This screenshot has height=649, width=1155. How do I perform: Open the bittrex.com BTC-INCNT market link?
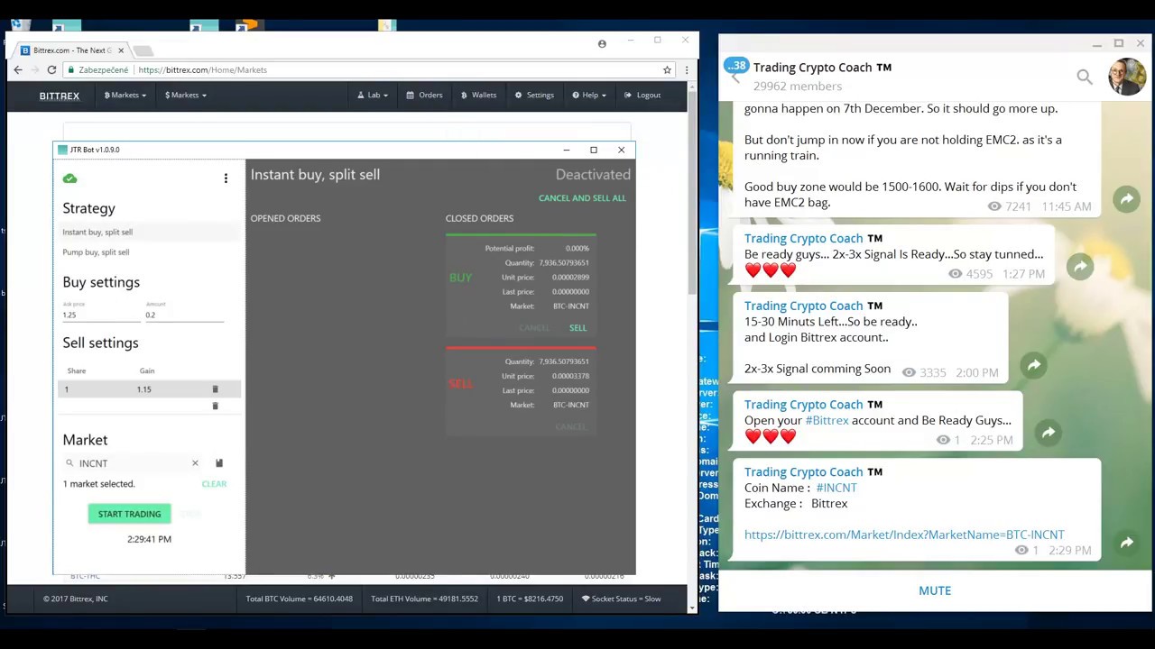click(x=904, y=535)
